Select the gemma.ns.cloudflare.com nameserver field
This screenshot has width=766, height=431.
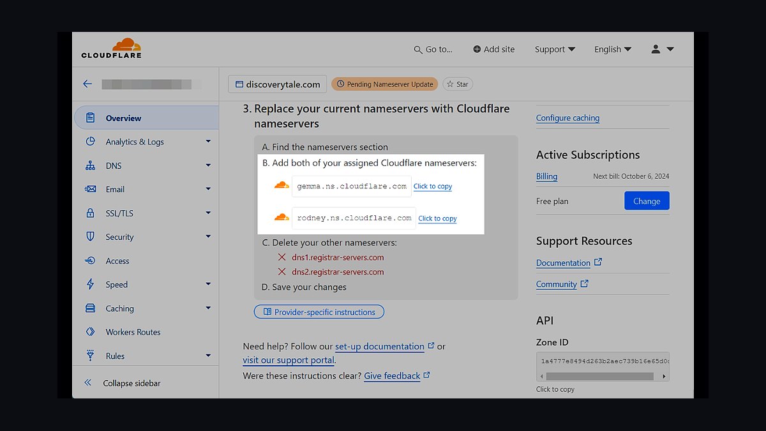click(x=352, y=186)
